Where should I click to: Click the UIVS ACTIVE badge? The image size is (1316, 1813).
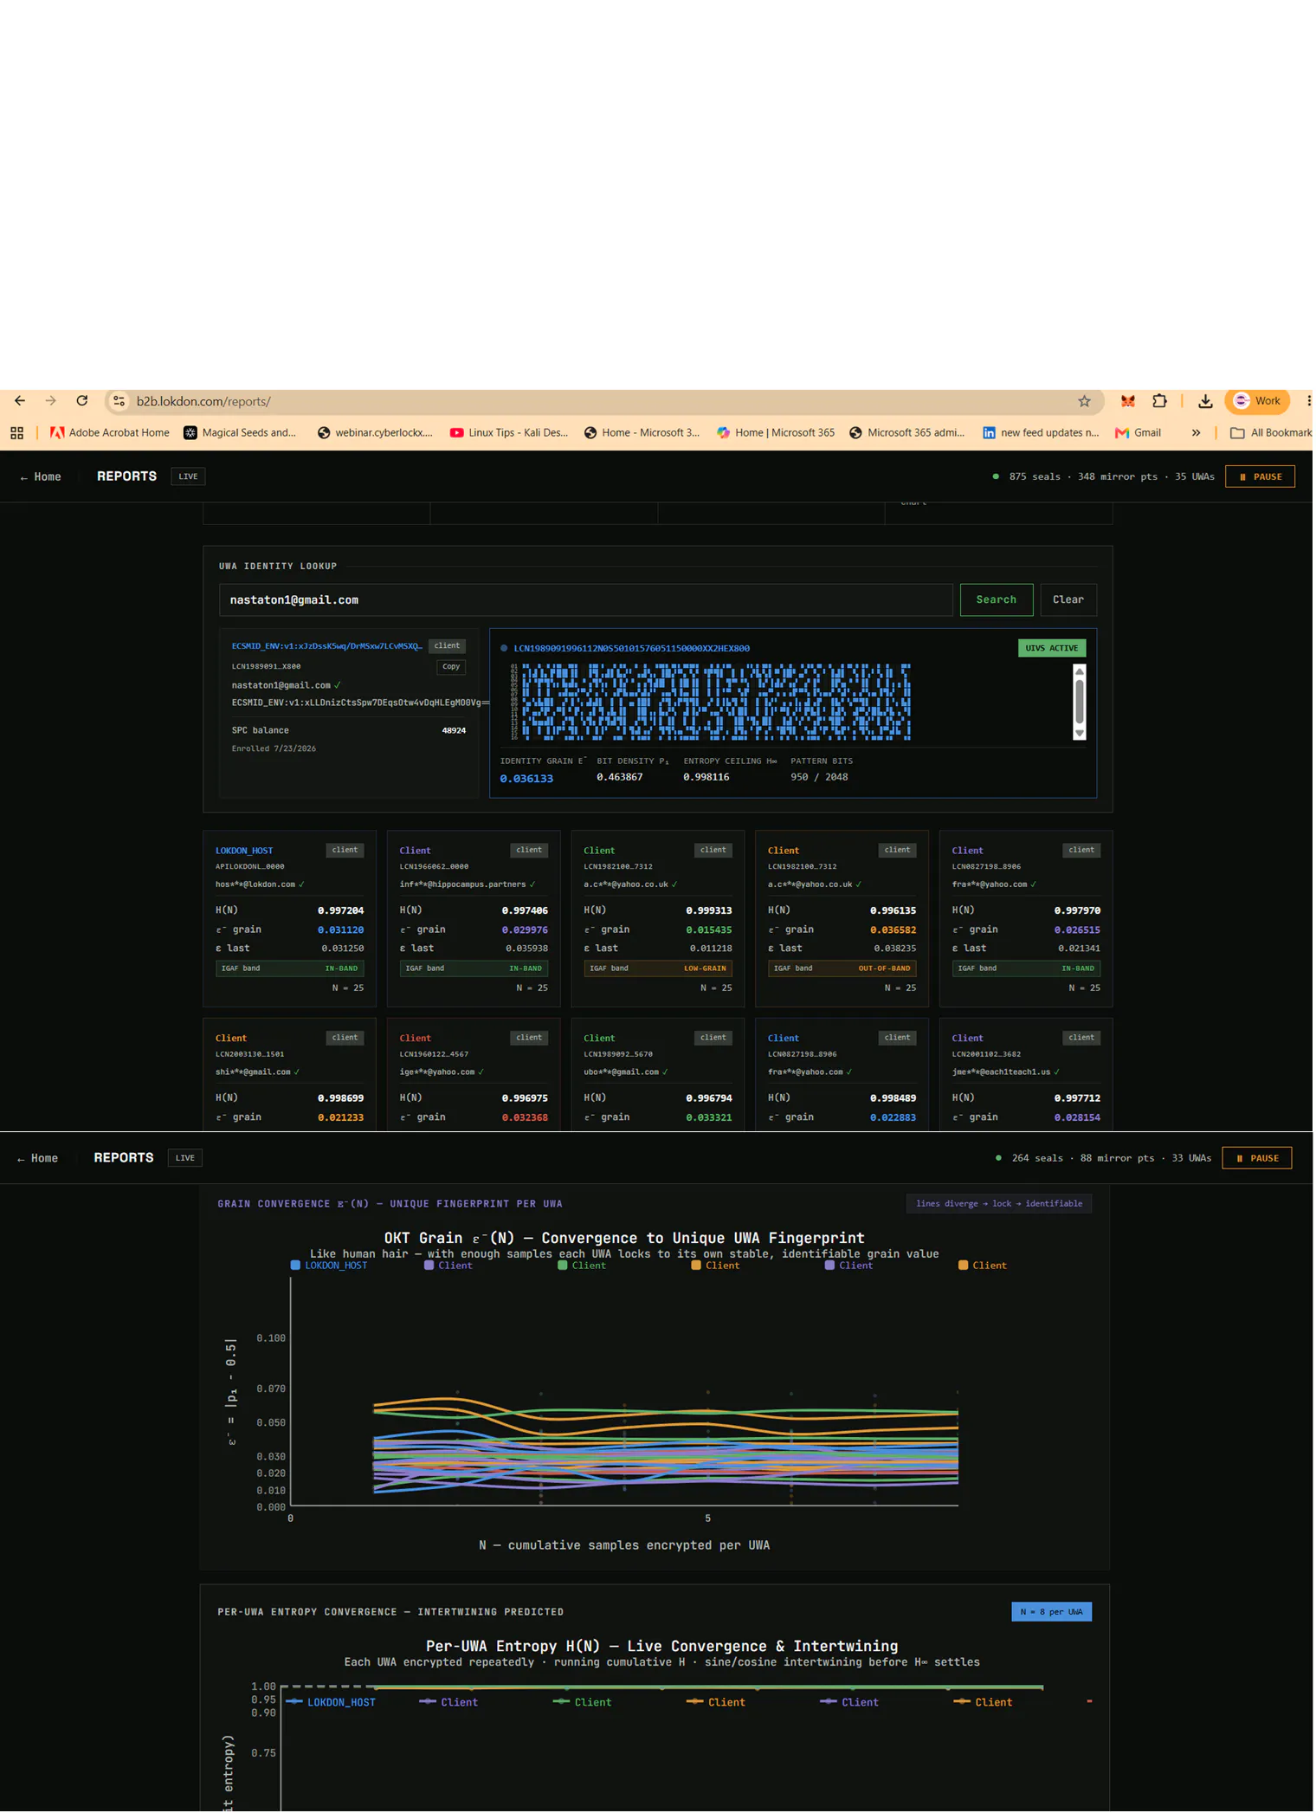click(x=1053, y=649)
